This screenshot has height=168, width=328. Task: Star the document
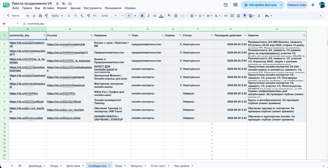point(57,4)
